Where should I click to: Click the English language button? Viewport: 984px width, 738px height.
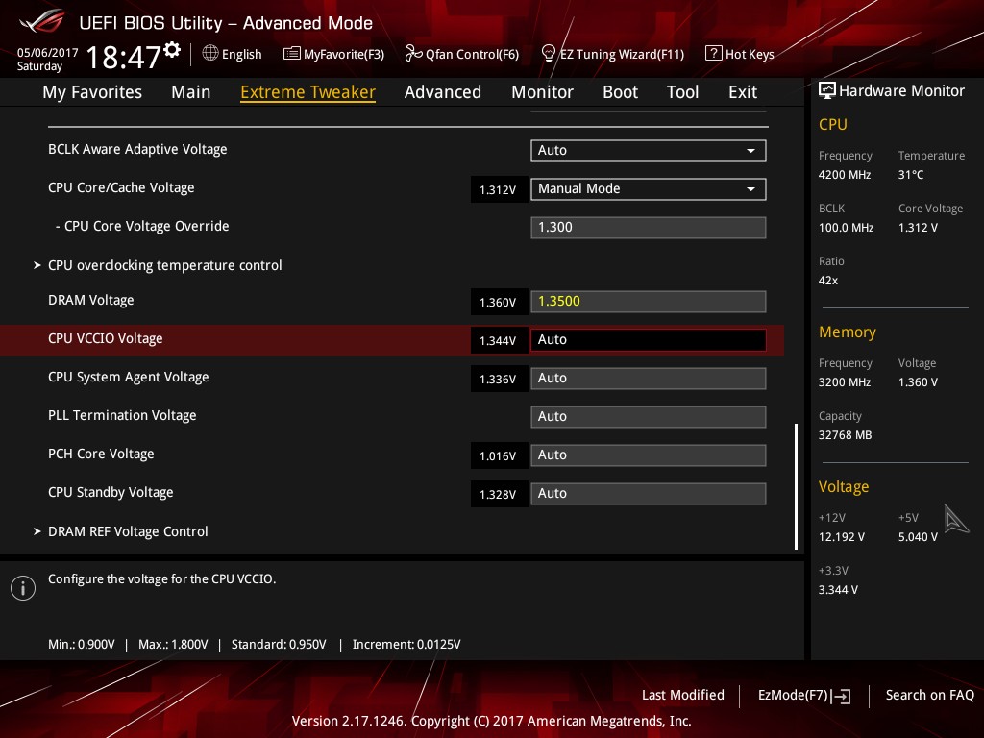coord(233,54)
